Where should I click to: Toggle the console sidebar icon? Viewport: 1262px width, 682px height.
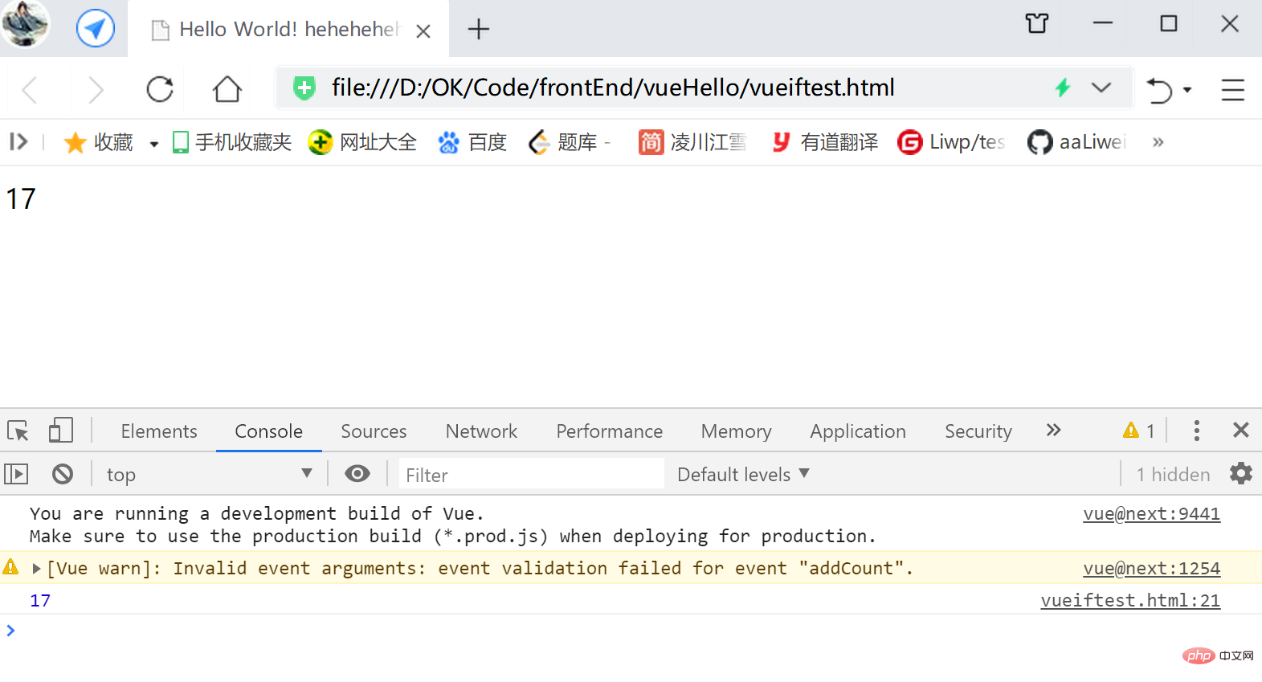17,474
